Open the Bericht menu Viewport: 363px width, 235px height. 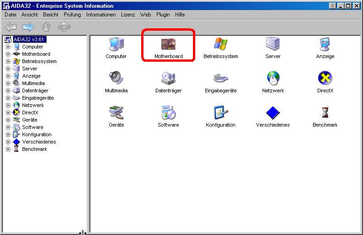(x=50, y=15)
